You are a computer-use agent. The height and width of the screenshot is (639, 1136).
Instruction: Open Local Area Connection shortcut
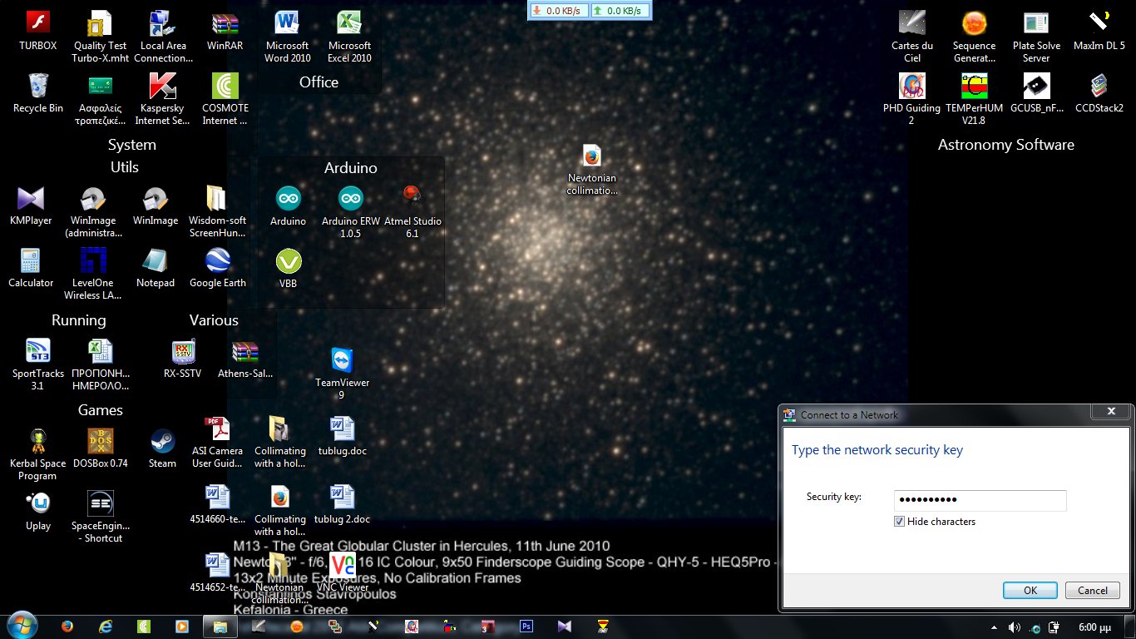[162, 37]
